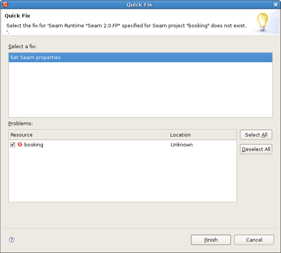
Task: Click the Deselect All button
Action: coord(256,149)
